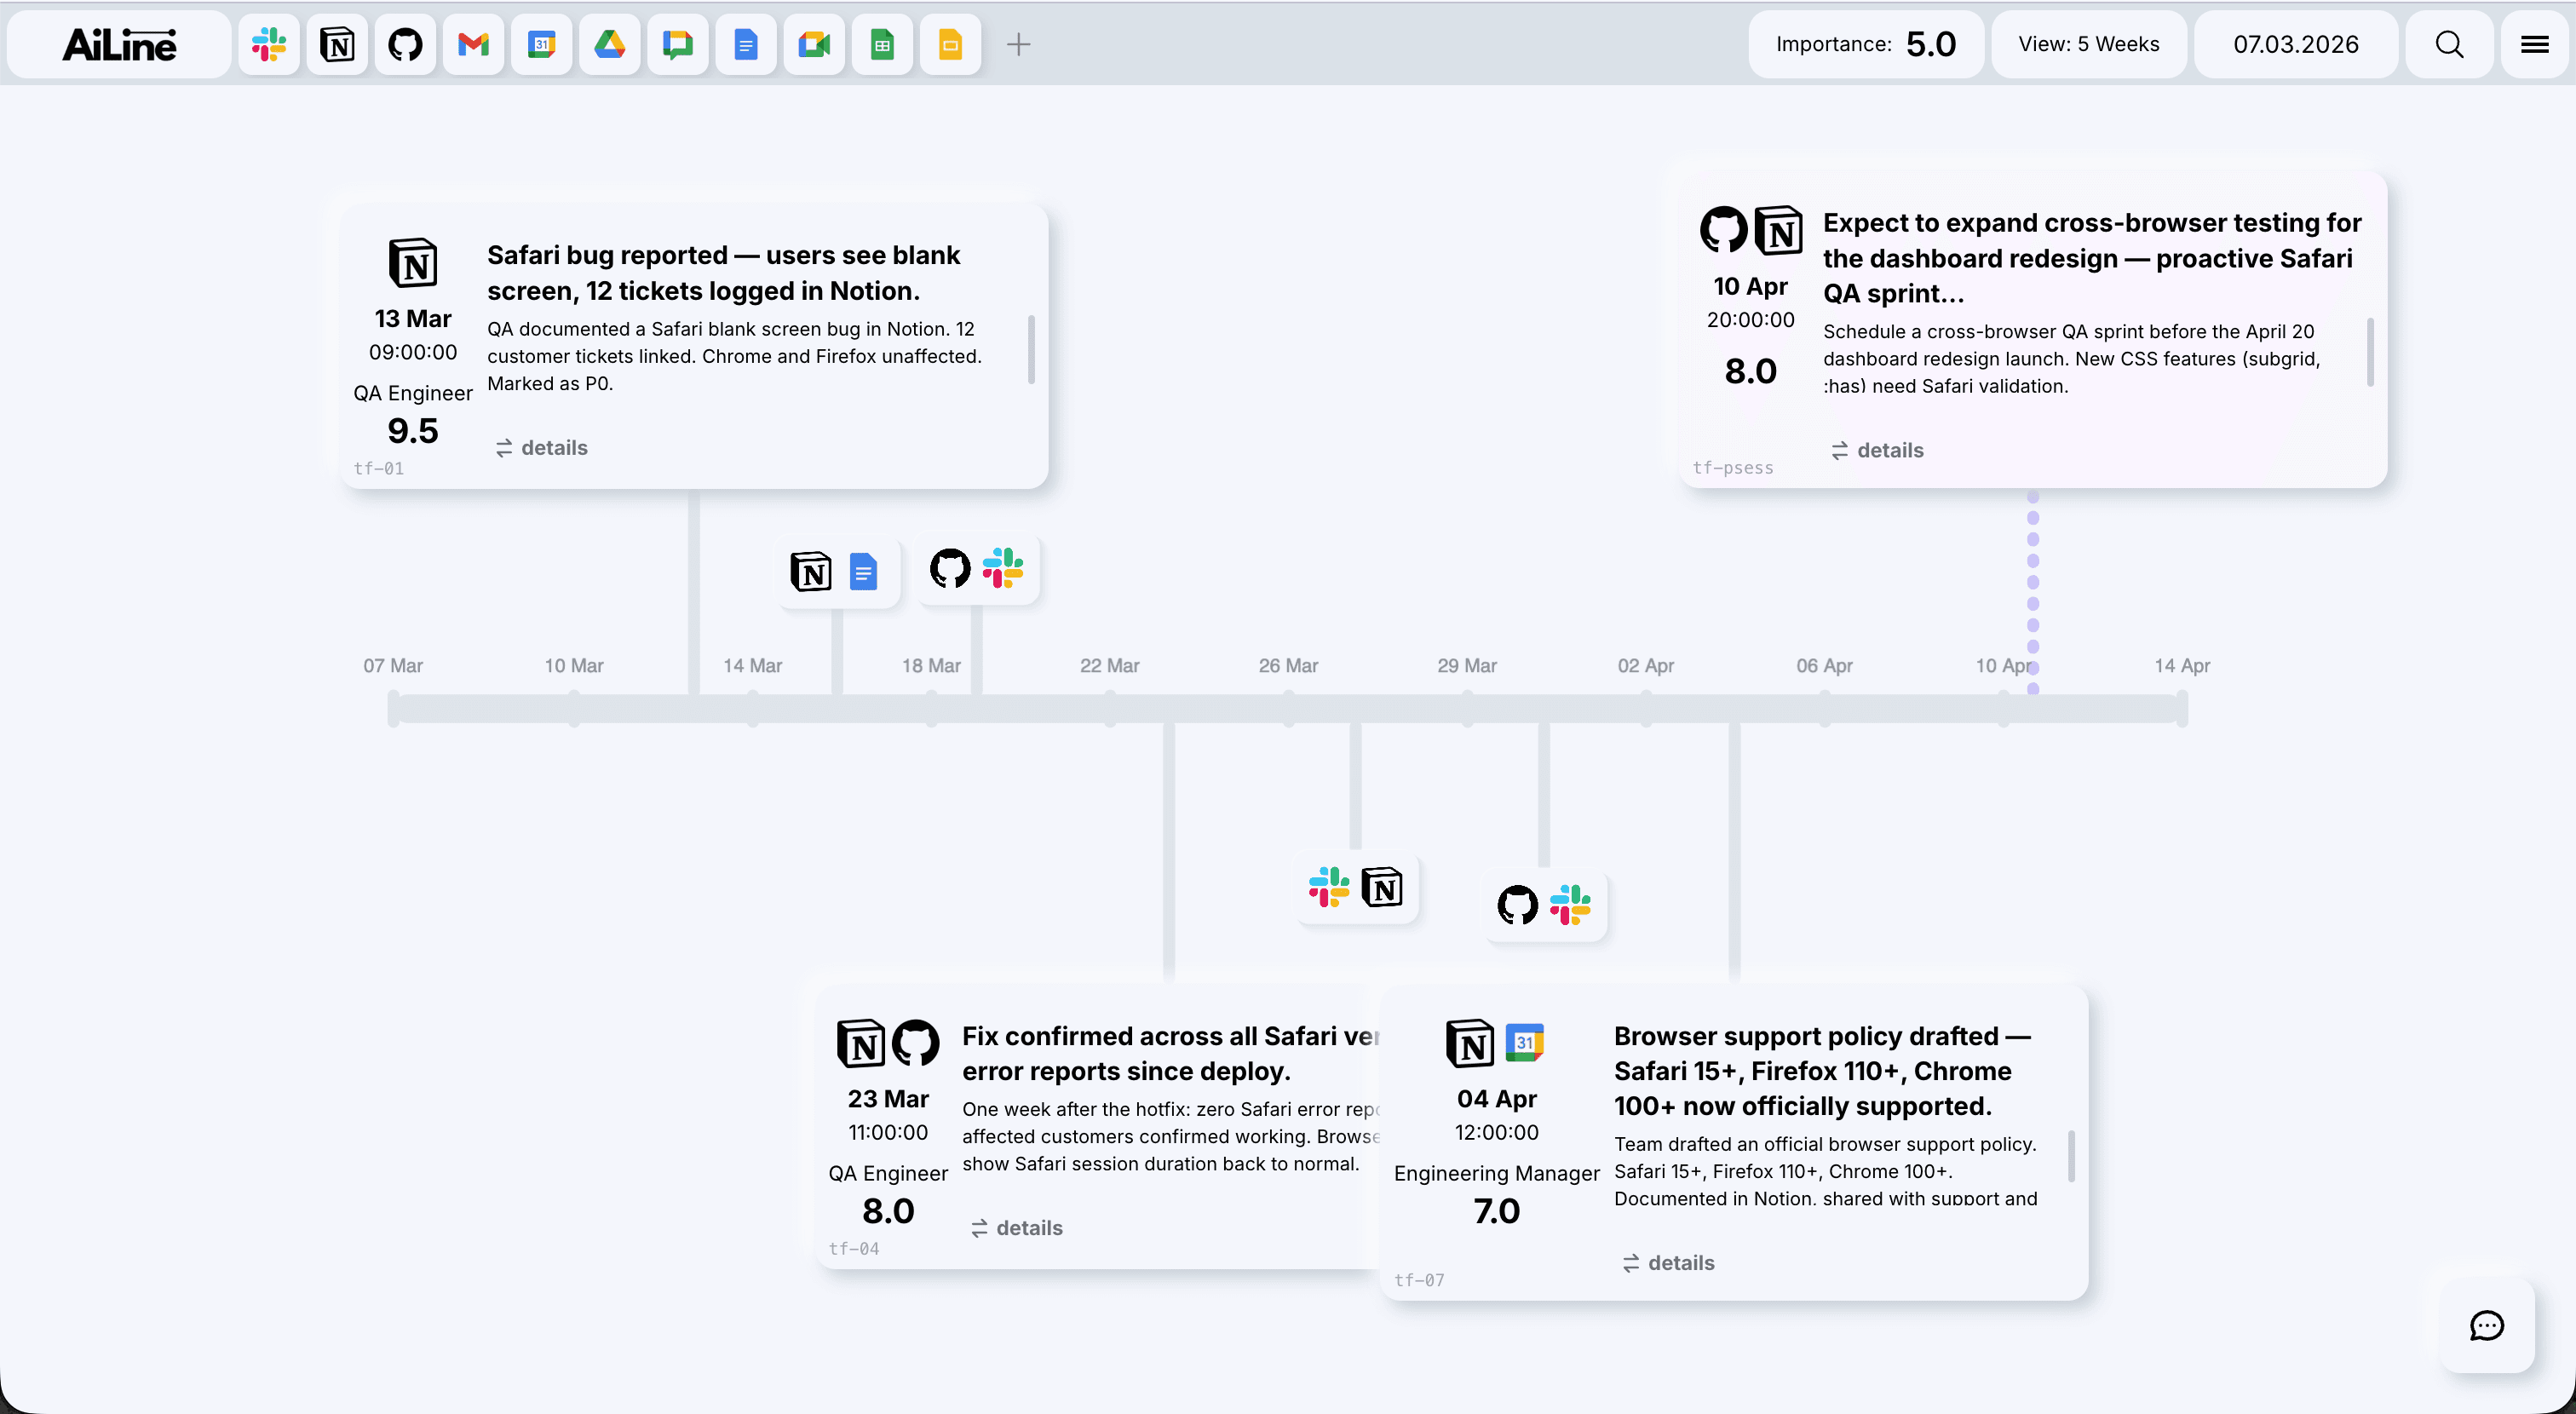The width and height of the screenshot is (2576, 1414).
Task: Click the Safari bug reported card title
Action: coord(724,273)
